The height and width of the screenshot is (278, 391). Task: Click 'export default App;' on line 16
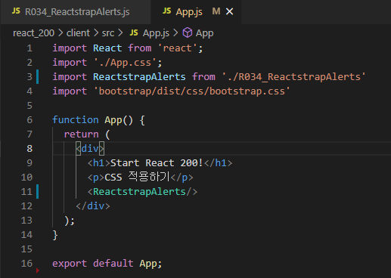[x=107, y=264]
